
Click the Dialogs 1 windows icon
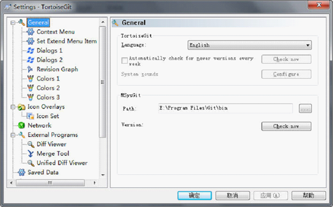click(30, 50)
